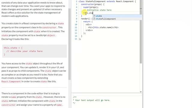Click '// describe your state here' in example

point(25,51)
